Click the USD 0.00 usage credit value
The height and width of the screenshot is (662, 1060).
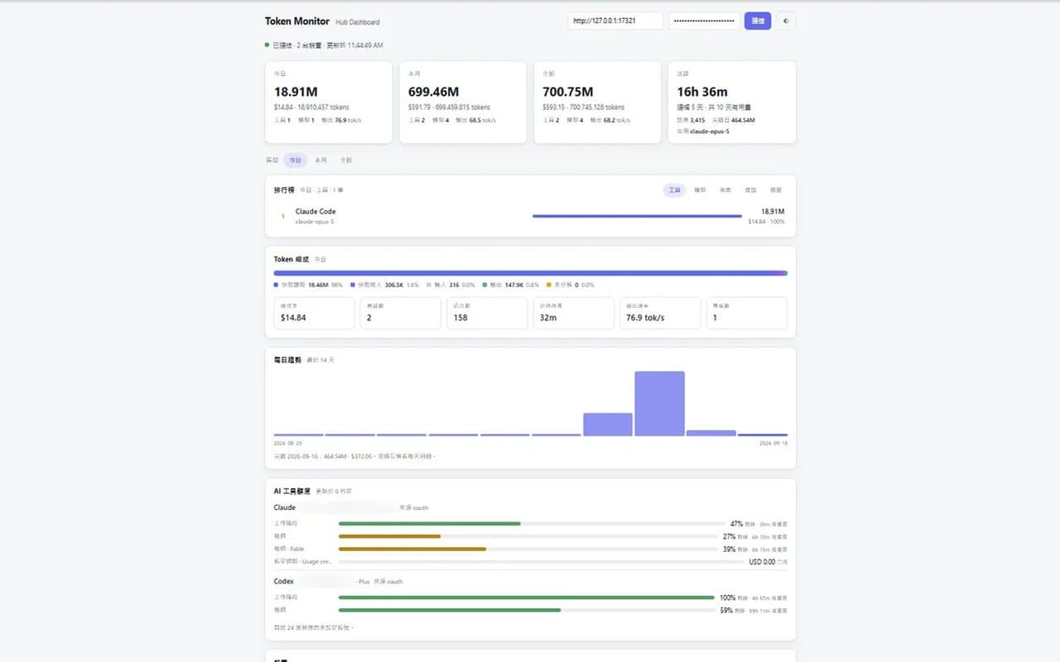762,562
